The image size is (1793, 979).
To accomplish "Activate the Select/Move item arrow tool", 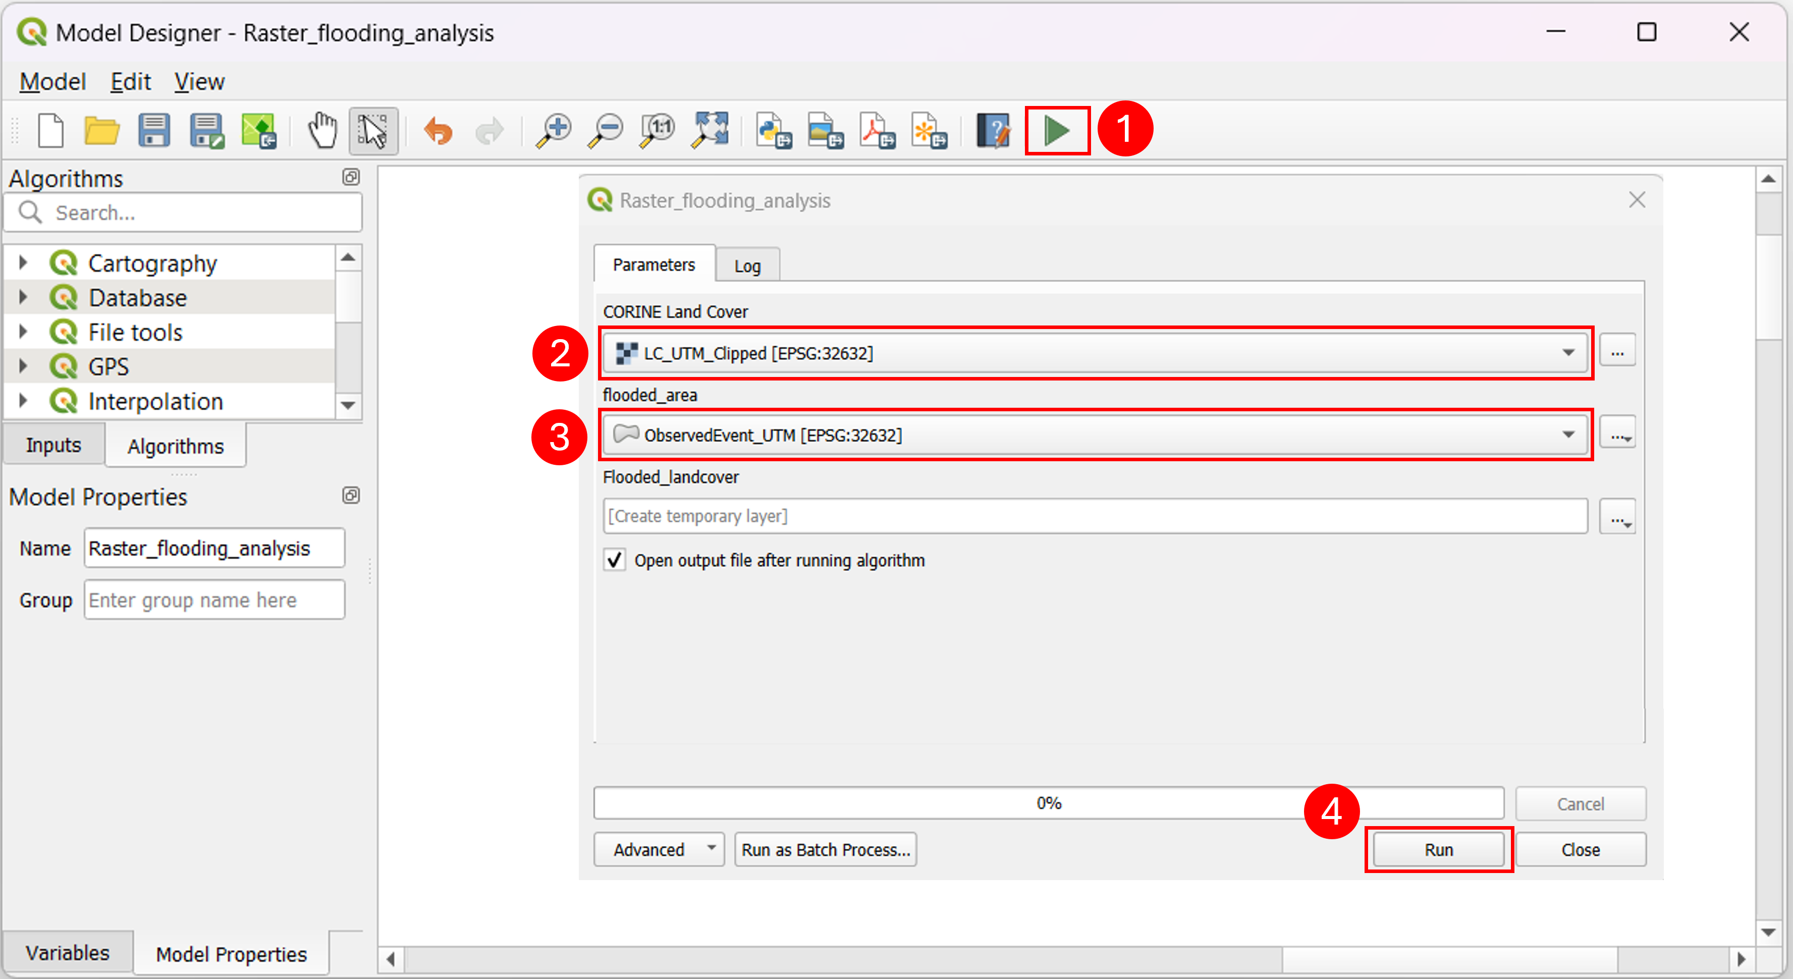I will (x=373, y=130).
